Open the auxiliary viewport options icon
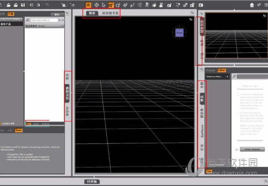268x186 pixels. (x=264, y=16)
